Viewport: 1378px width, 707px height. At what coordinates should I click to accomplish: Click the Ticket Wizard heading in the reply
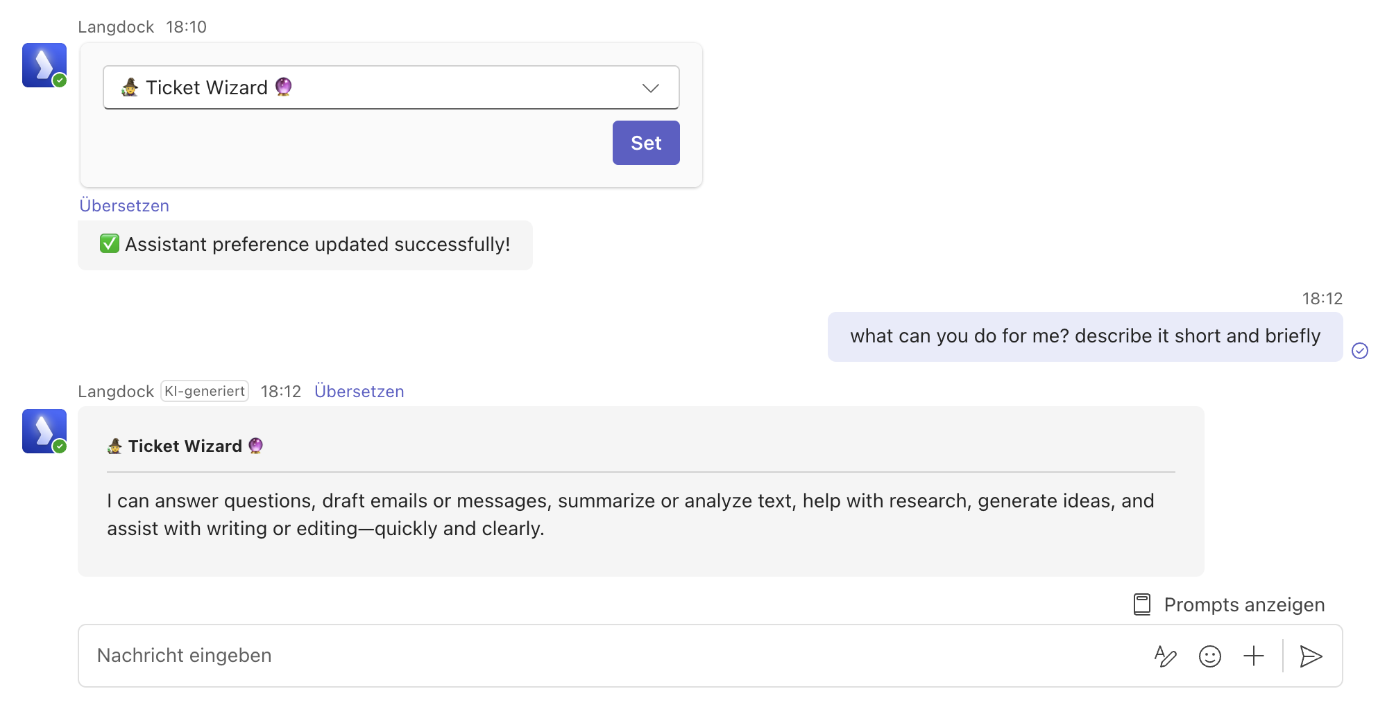185,446
